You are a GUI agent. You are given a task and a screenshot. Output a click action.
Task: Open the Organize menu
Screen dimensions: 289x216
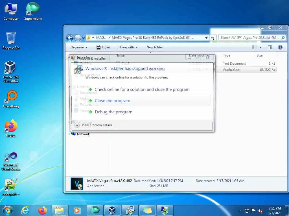[79, 47]
